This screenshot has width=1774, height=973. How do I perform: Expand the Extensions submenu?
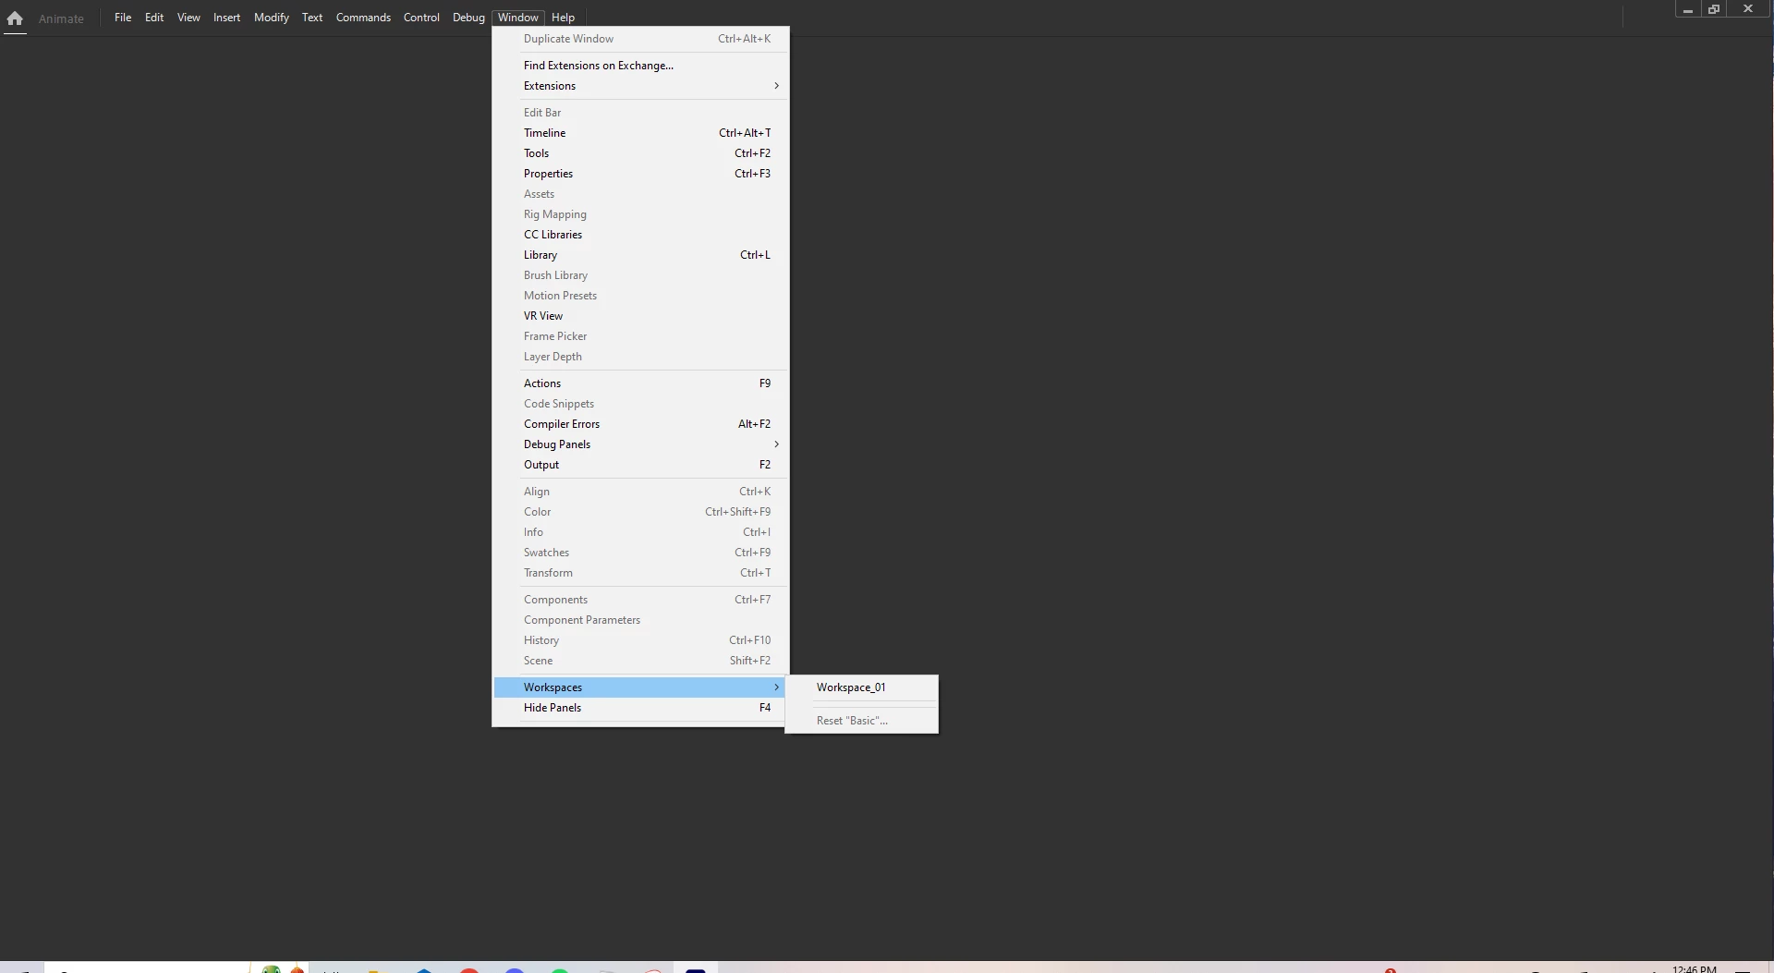coord(639,86)
